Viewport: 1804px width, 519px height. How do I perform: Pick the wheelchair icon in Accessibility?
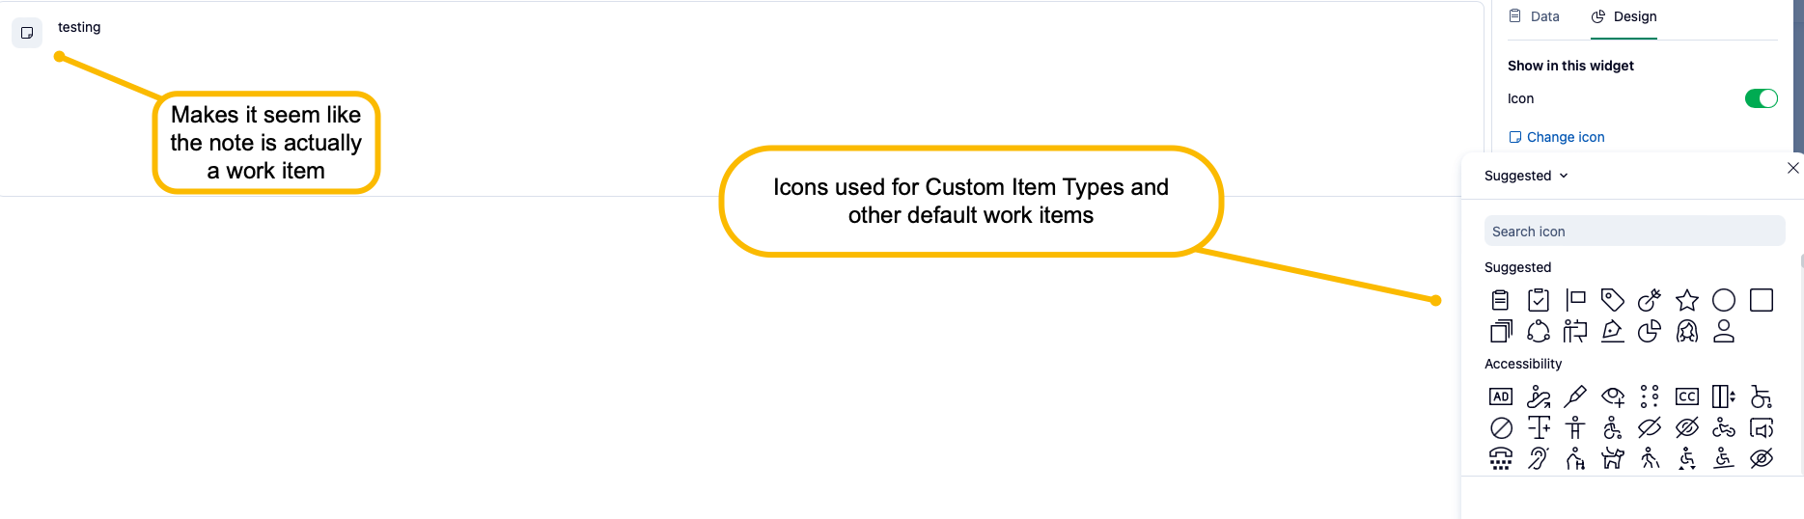[x=1761, y=396]
